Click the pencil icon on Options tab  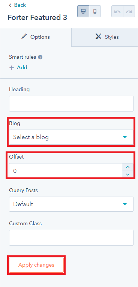click(24, 37)
